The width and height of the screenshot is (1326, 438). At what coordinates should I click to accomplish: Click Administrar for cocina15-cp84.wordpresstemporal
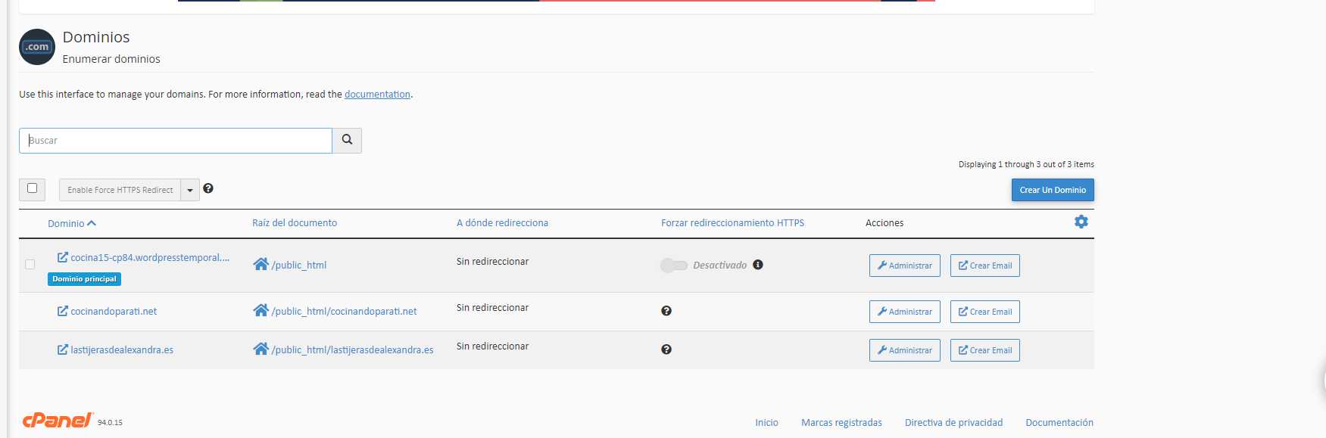905,266
